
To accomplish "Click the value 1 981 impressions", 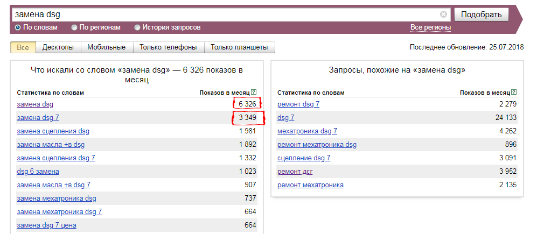I will 248,131.
